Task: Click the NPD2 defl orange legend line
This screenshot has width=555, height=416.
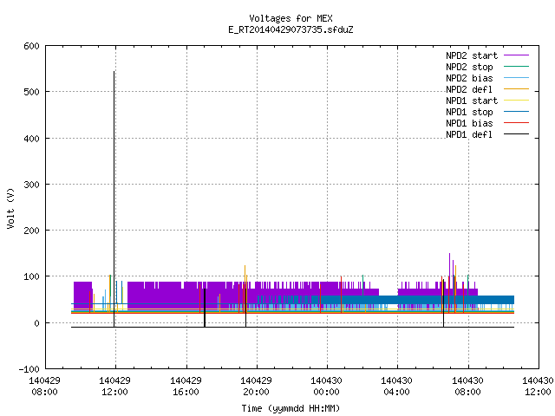Action: [x=516, y=89]
